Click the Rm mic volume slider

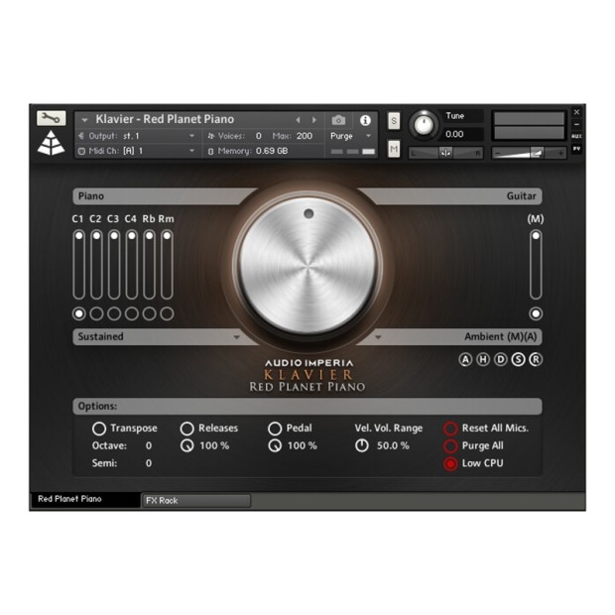click(167, 265)
